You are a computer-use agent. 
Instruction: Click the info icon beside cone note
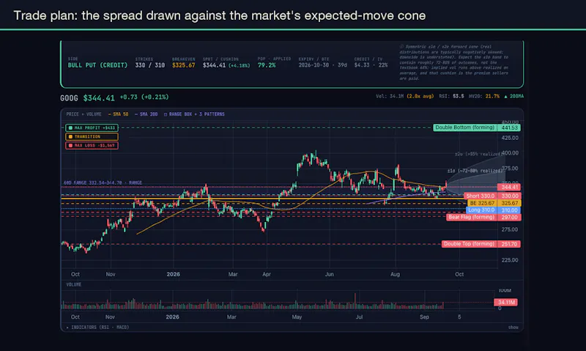[401, 47]
